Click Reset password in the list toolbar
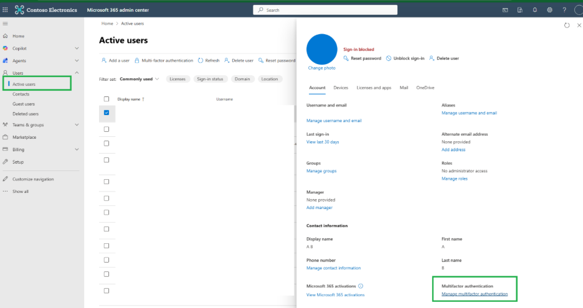Viewport: 583px width, 308px height. (277, 60)
